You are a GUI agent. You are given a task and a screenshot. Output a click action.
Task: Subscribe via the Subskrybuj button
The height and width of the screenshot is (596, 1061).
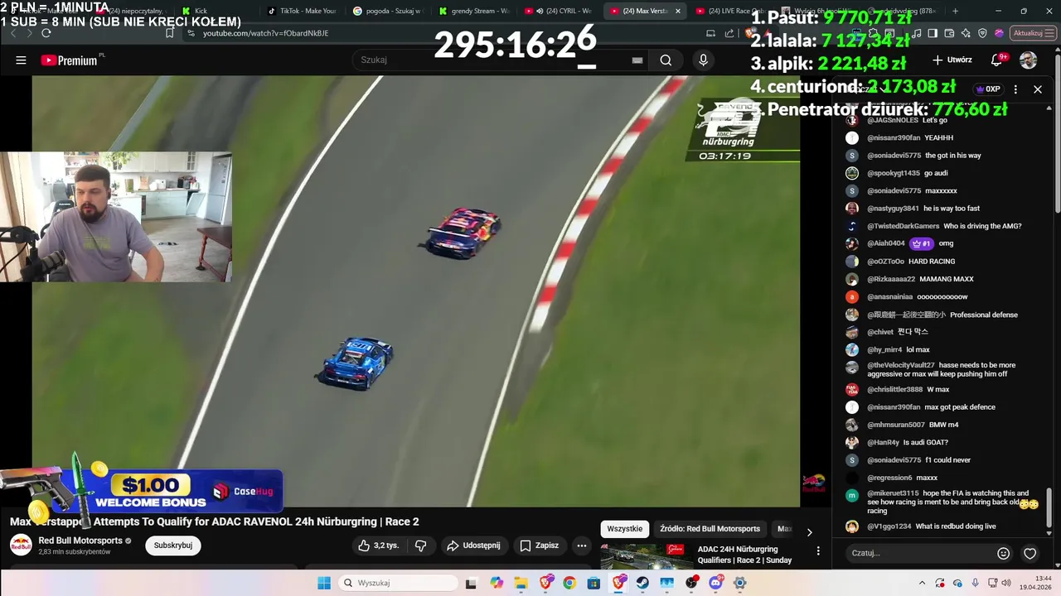point(172,546)
